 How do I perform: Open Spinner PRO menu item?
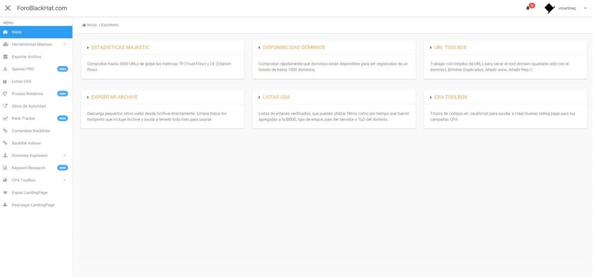pyautogui.click(x=36, y=69)
